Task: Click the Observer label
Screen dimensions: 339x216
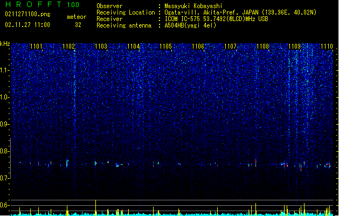Action: pos(109,6)
